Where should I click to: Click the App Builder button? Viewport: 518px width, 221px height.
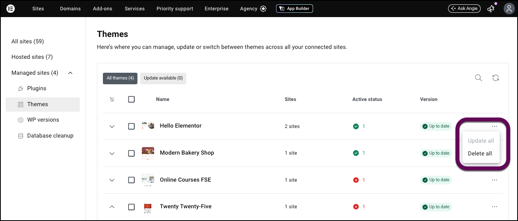[x=294, y=8]
